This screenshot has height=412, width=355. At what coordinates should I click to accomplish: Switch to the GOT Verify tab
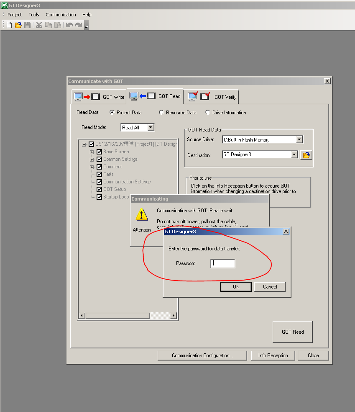pos(212,97)
